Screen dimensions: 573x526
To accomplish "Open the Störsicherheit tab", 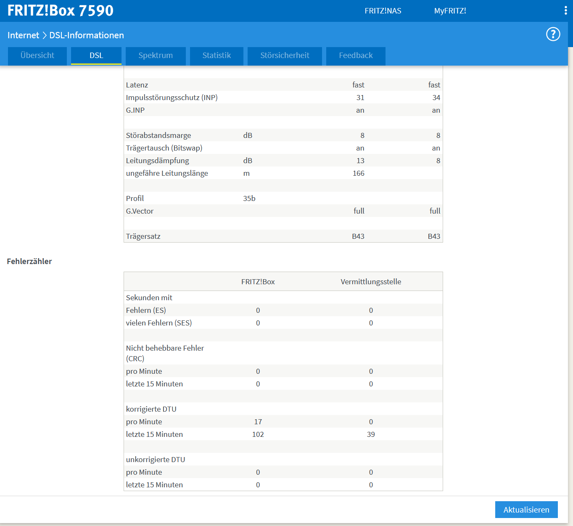I will pos(285,56).
